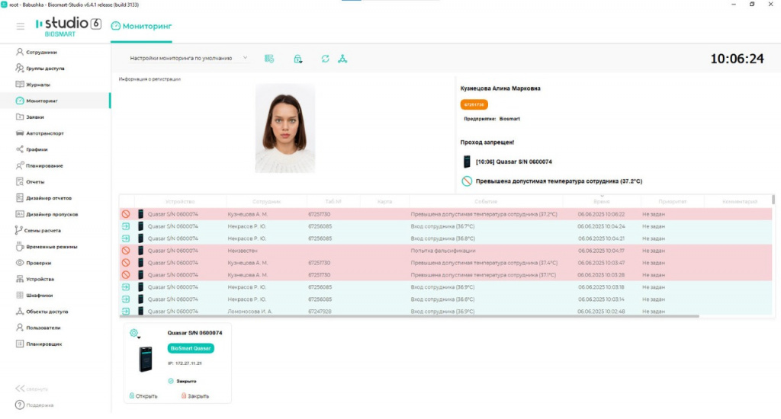This screenshot has height=419, width=781.
Task: Select the 10:06:22 Кузнецова А. М. row
Action: (445, 214)
